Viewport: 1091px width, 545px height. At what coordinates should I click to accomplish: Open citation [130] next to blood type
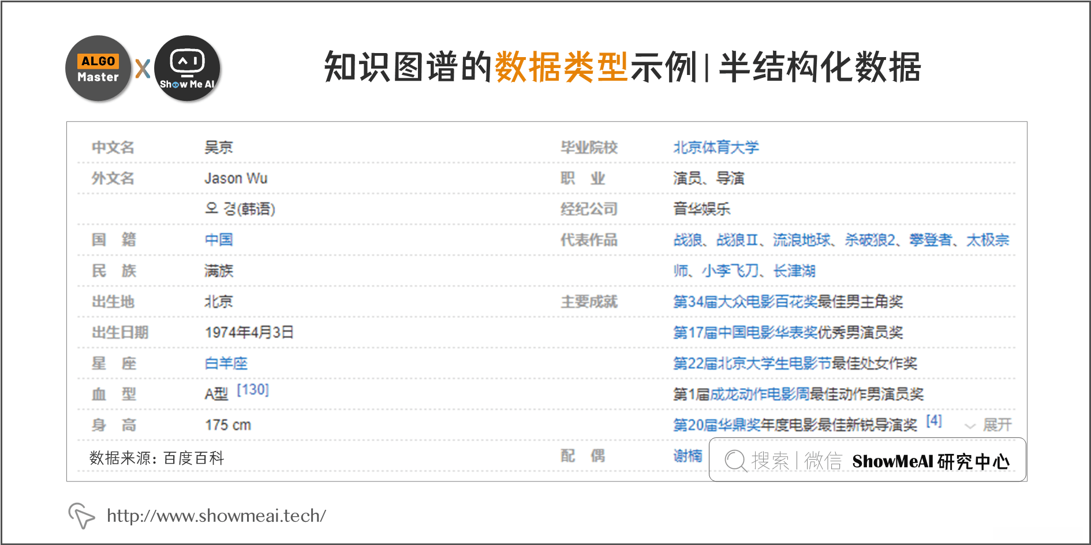(253, 390)
